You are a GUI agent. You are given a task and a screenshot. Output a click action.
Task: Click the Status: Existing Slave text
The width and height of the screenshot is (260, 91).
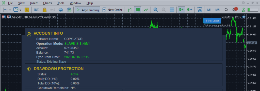coord(51,62)
